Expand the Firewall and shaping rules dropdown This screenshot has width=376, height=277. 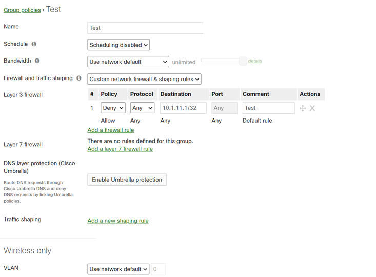tap(144, 79)
